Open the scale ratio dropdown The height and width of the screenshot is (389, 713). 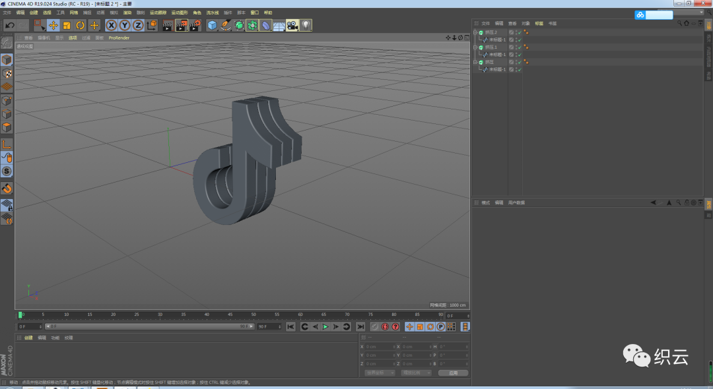point(416,373)
